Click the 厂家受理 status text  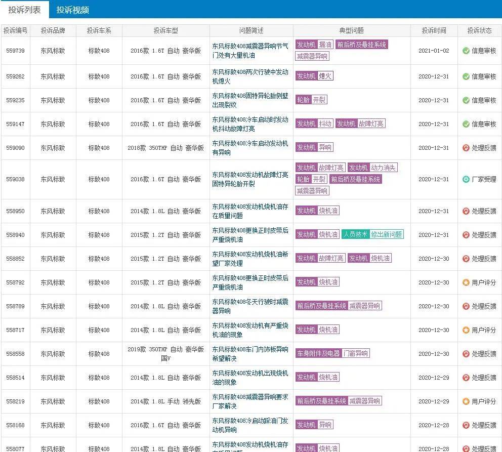click(484, 179)
